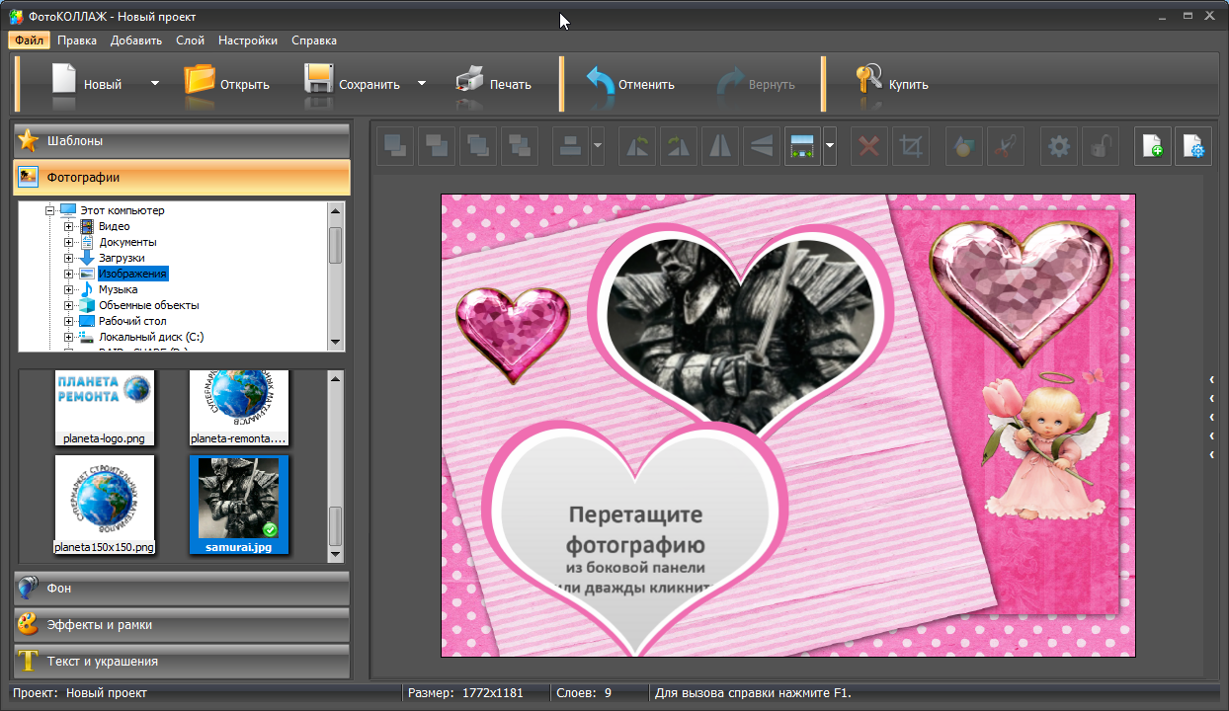Open the fit-to-width dropdown arrow
The width and height of the screenshot is (1229, 711).
pos(830,147)
